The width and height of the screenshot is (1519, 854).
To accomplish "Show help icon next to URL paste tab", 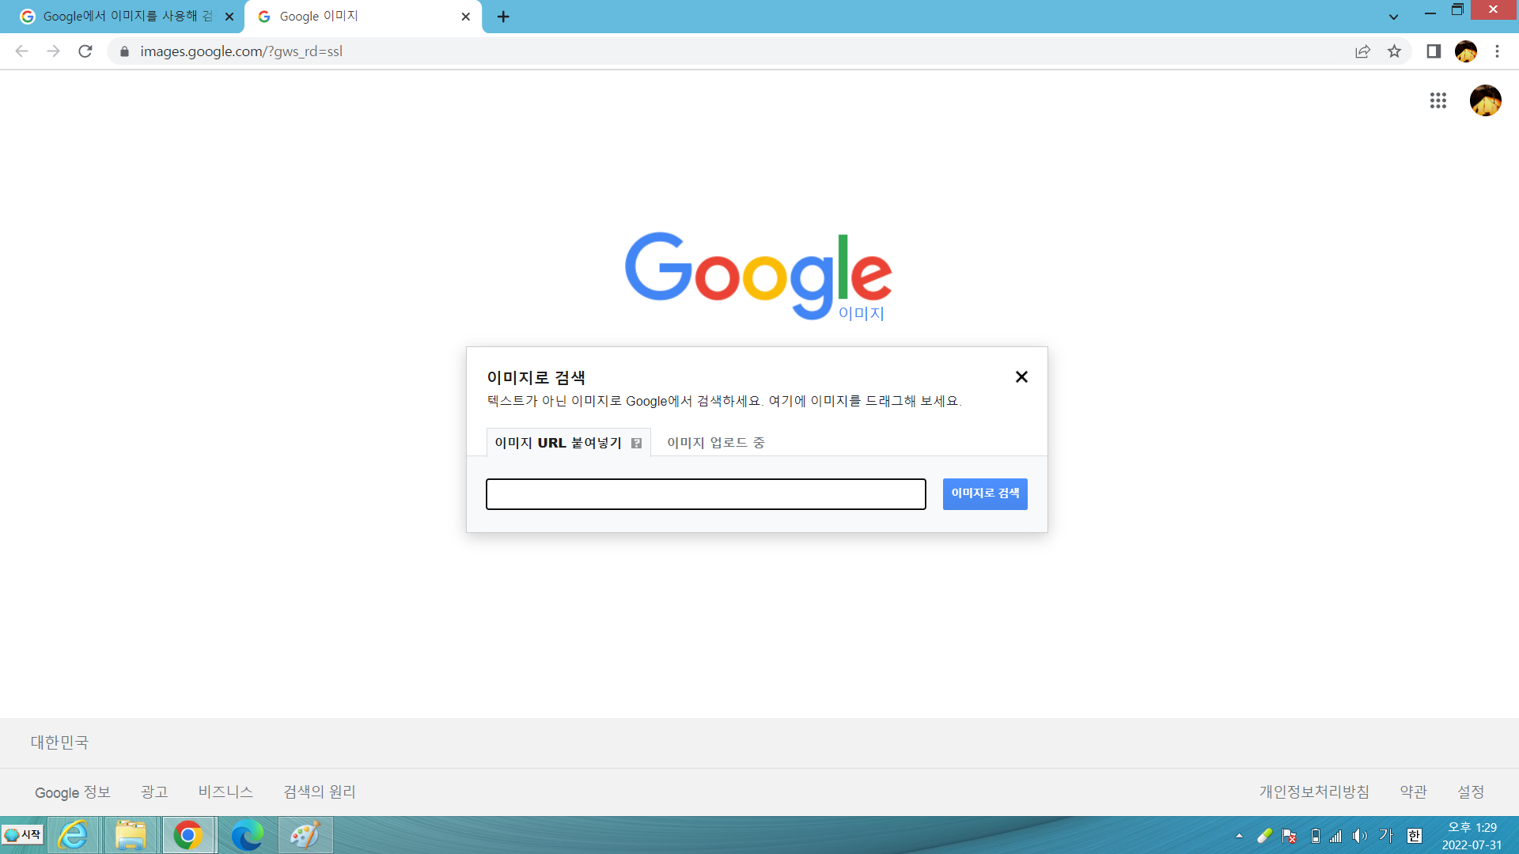I will click(x=636, y=444).
